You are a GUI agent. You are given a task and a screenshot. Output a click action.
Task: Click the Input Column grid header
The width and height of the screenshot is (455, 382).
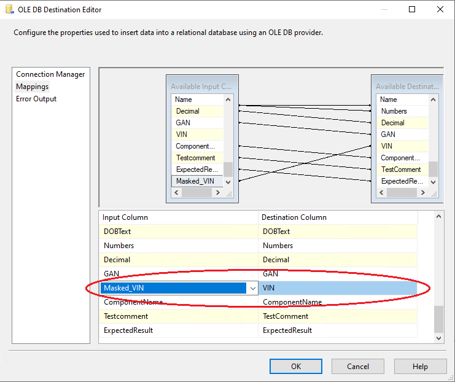[178, 217]
